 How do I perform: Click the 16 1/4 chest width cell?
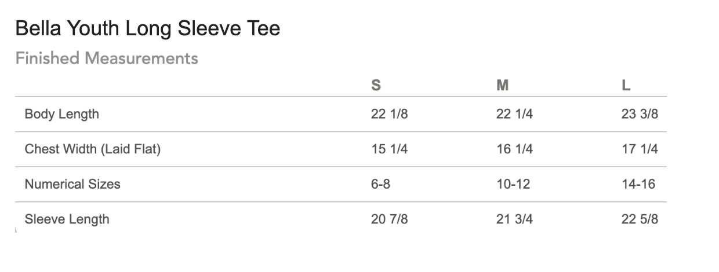[x=514, y=149]
